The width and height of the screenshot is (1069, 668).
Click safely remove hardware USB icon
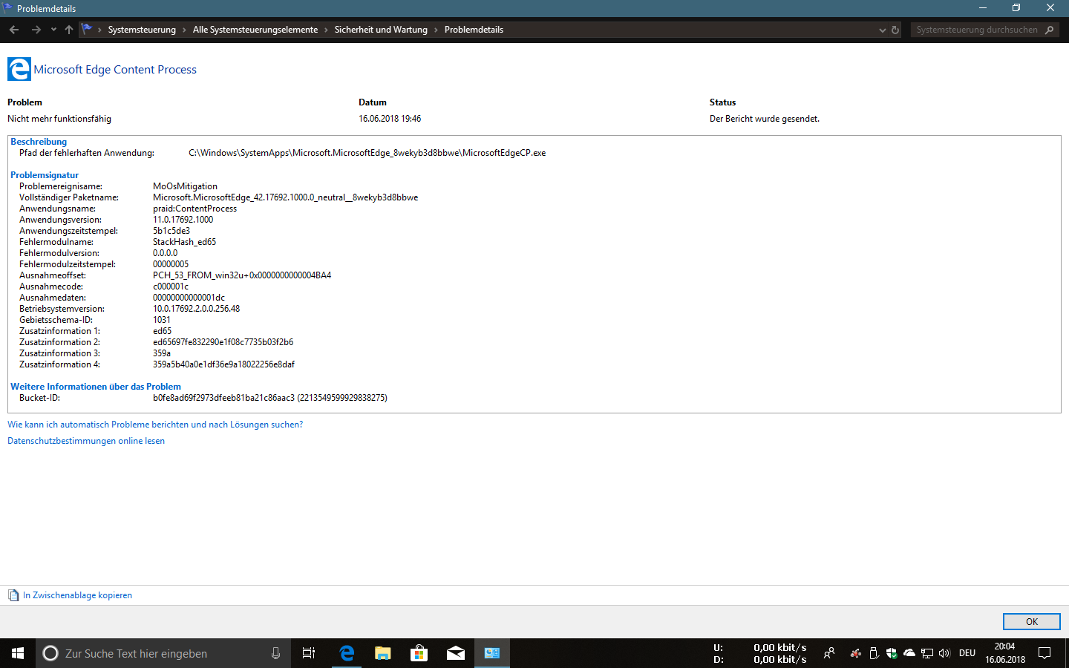tap(874, 653)
